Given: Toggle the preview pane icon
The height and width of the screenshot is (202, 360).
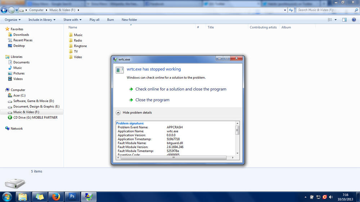Looking at the screenshot, I should point(345,20).
